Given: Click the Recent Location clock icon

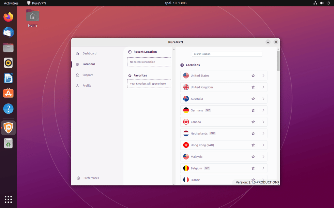Looking at the screenshot, I should [x=130, y=52].
